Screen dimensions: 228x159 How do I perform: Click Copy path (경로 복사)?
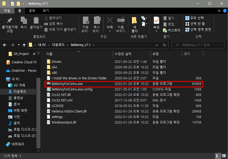(53, 24)
